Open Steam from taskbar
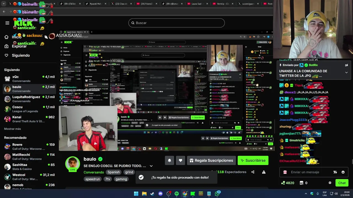The height and width of the screenshot is (198, 353). [152, 194]
